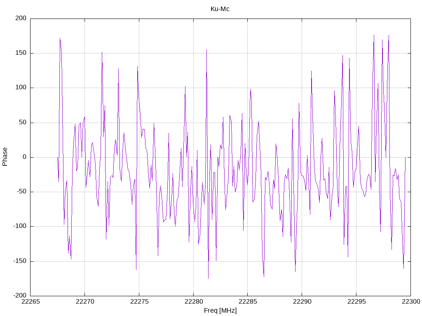Click the x-axis tick label "22275"

[x=139, y=302]
